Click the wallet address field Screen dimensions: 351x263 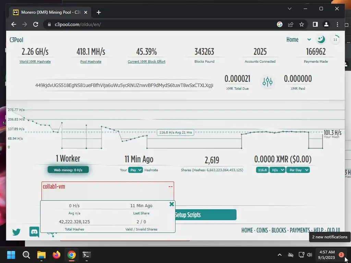[x=124, y=85]
